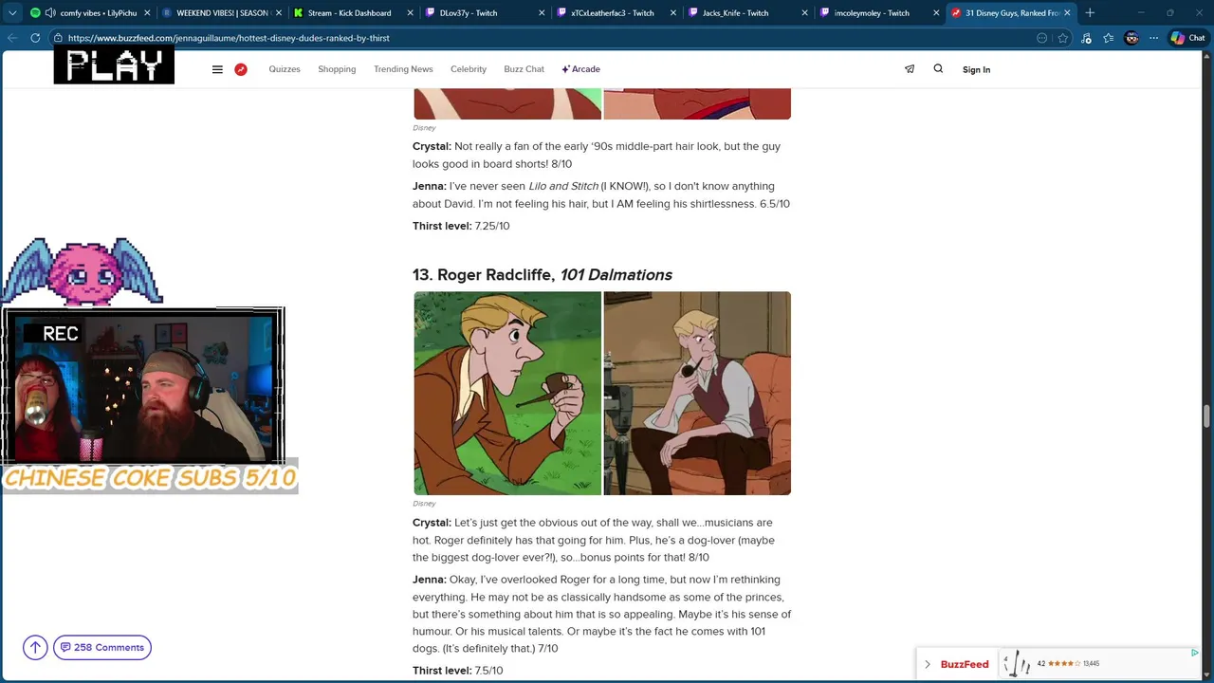
Task: Click the address bar ellipsis icon
Action: [1041, 38]
